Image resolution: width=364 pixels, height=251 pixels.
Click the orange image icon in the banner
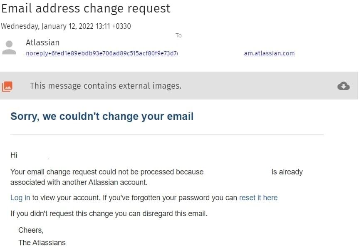[x=7, y=87]
